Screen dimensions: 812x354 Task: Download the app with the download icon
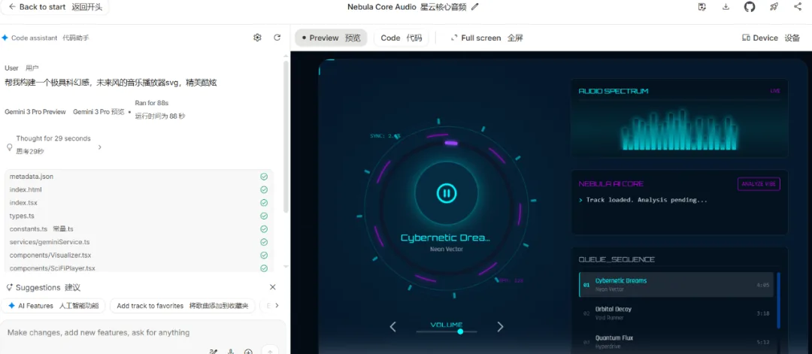click(x=726, y=7)
